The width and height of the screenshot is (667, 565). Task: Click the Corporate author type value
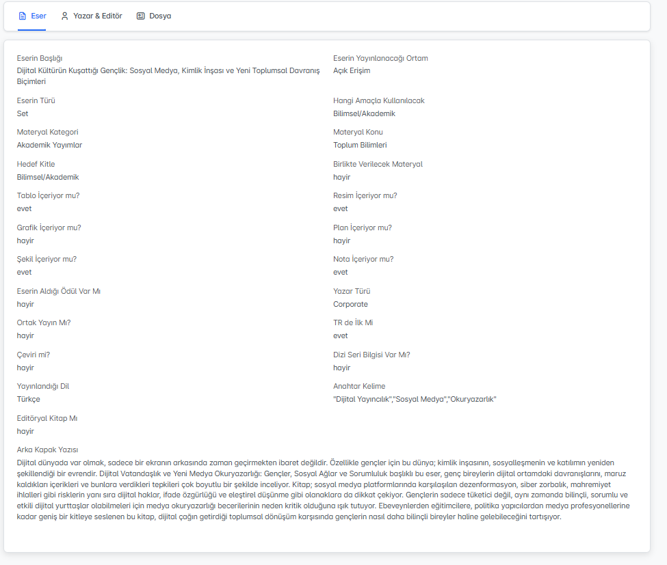tap(350, 304)
